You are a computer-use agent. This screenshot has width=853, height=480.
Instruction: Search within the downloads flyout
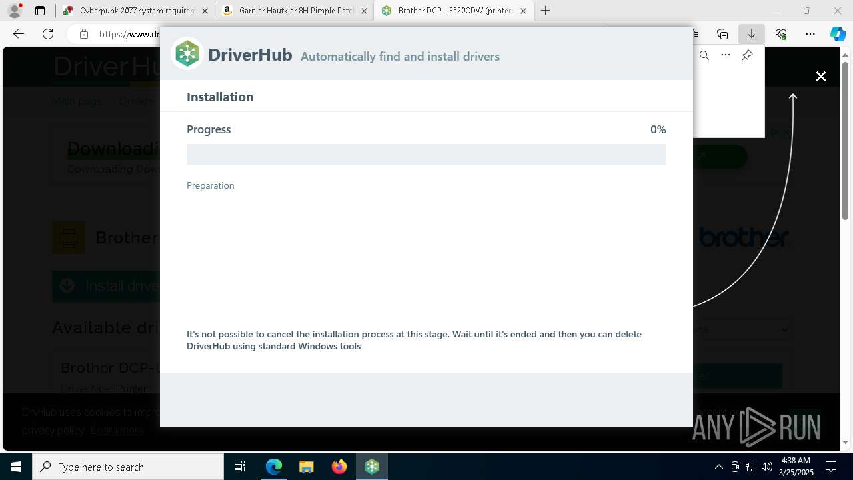coord(704,55)
